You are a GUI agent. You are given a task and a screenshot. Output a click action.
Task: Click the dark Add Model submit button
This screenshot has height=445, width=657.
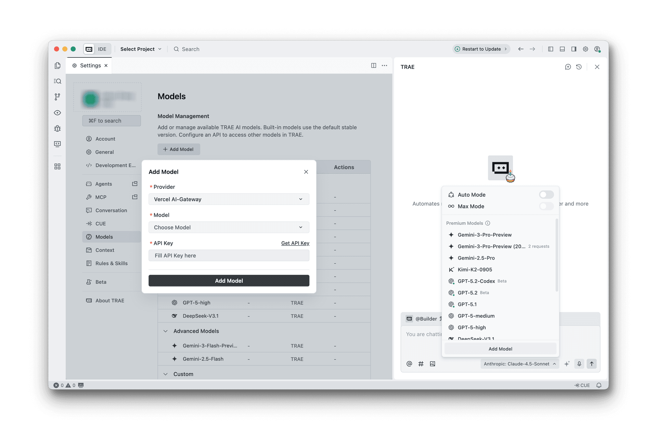tap(229, 281)
